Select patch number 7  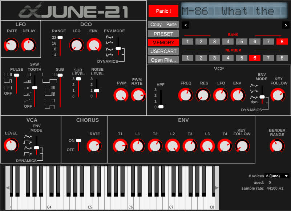tap(268, 58)
